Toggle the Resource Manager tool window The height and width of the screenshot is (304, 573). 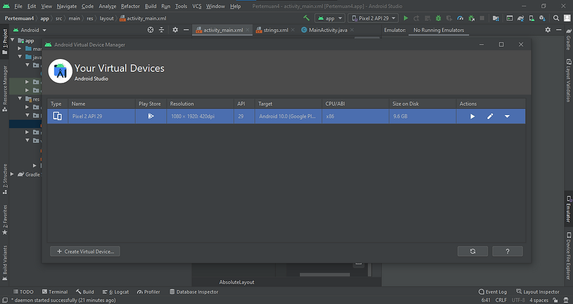(5, 89)
